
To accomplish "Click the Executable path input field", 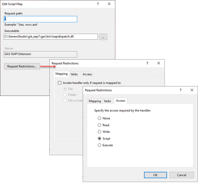I will (51, 37).
